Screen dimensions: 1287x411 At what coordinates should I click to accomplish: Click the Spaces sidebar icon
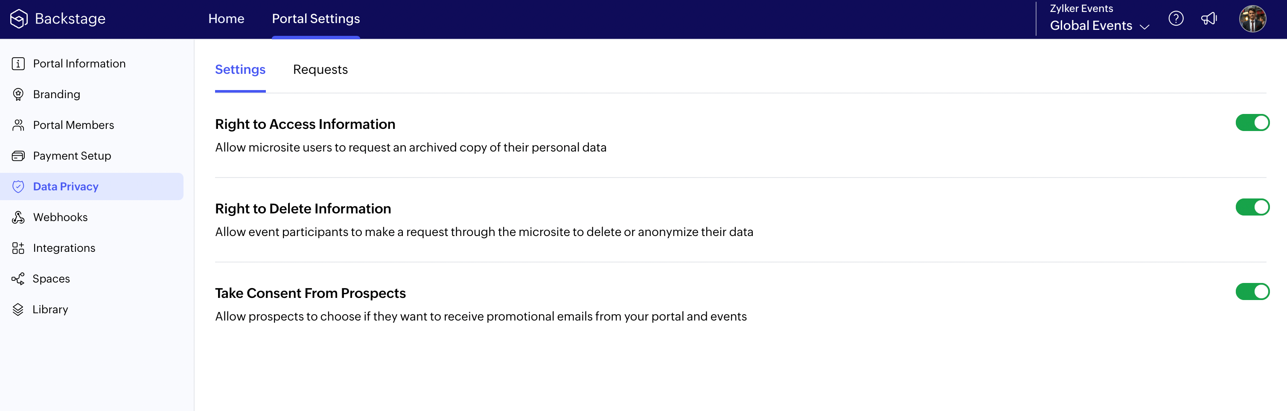18,279
